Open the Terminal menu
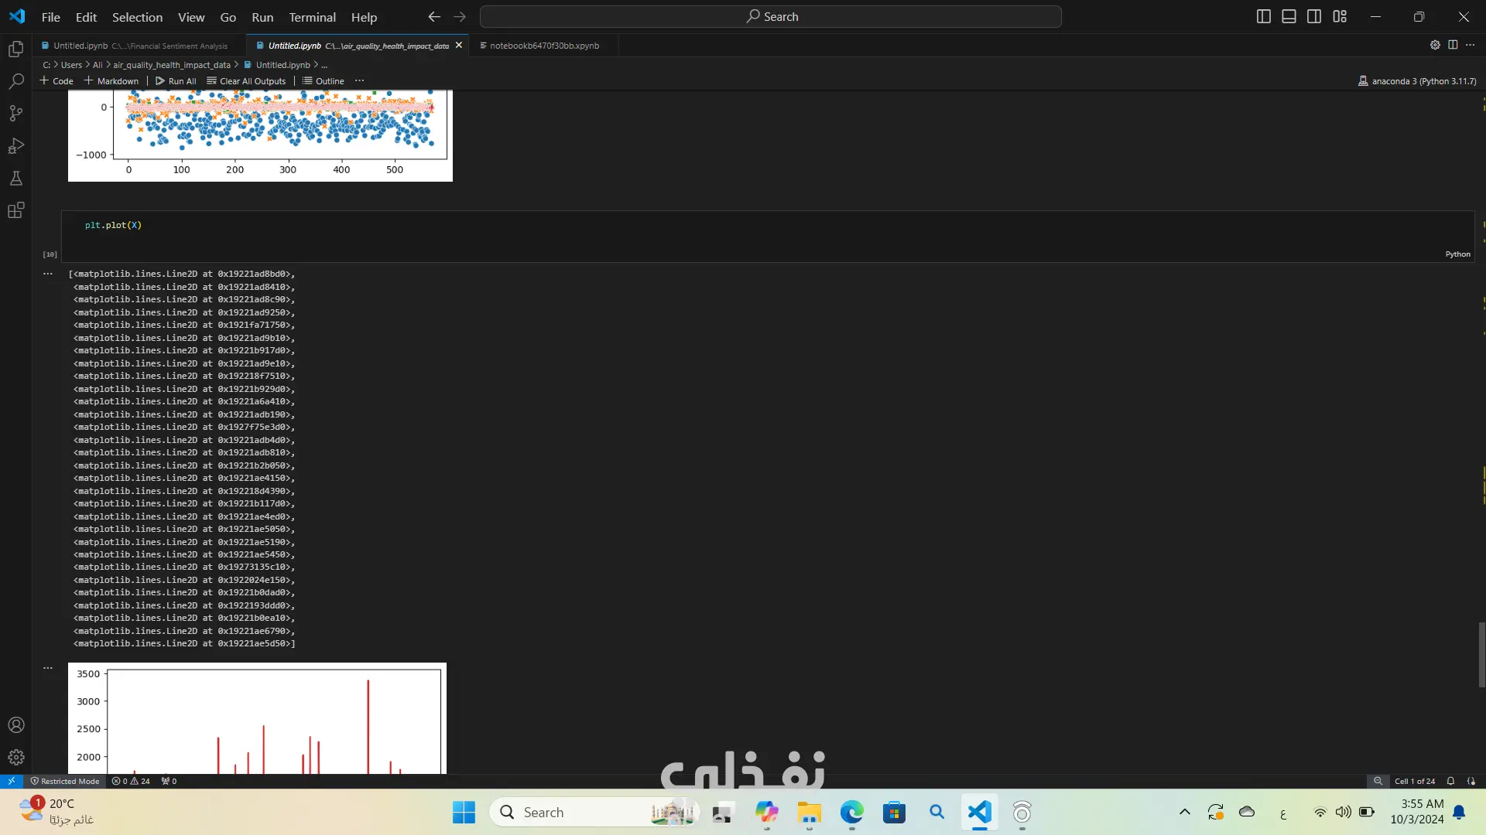 312,17
